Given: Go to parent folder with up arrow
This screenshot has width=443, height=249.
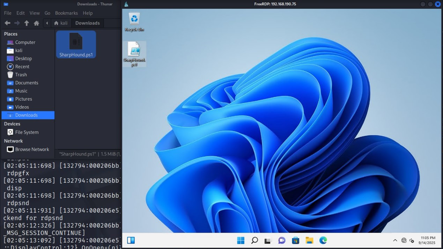Looking at the screenshot, I should (x=27, y=23).
